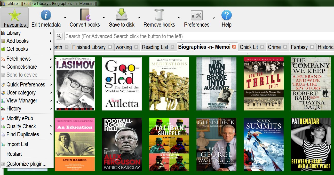Screen dimensions: 334x175
Task: Click the View Manager menu icon
Action: pyautogui.click(x=3, y=101)
